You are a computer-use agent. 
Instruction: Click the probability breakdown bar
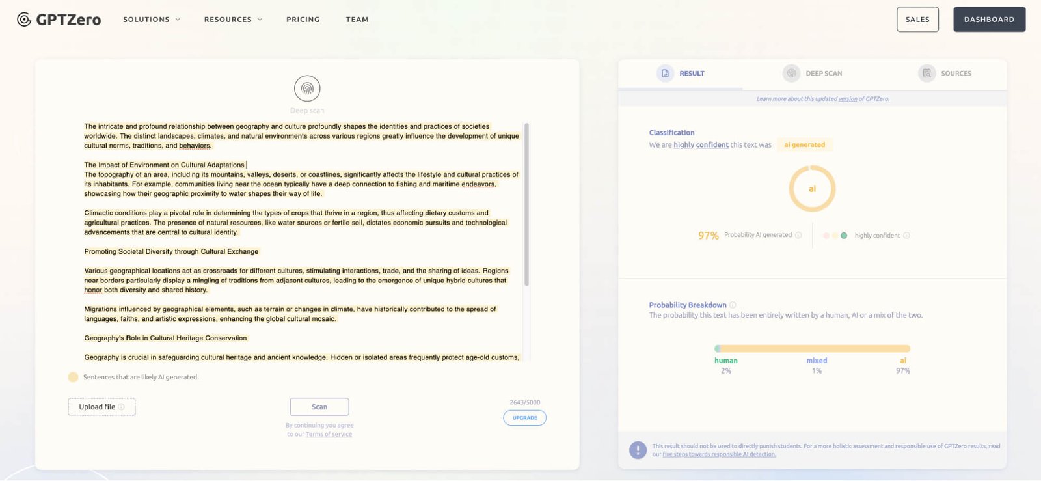[812, 349]
